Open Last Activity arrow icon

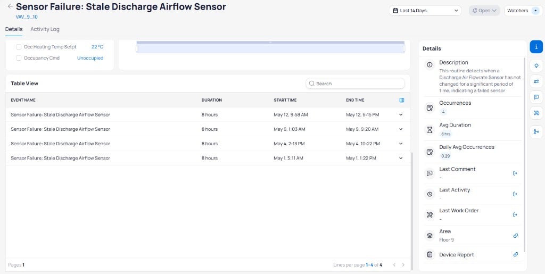pyautogui.click(x=515, y=194)
